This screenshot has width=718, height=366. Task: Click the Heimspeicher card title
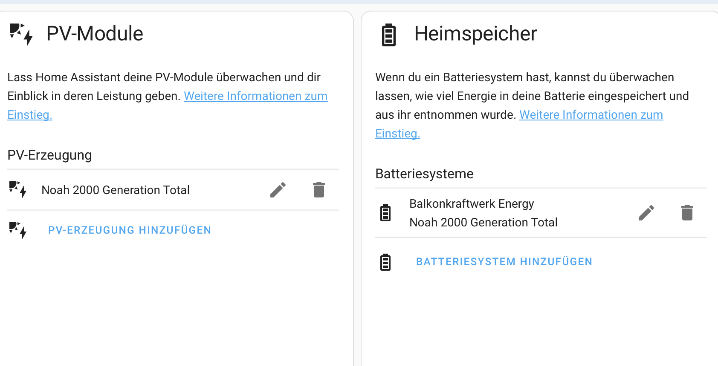pyautogui.click(x=475, y=34)
